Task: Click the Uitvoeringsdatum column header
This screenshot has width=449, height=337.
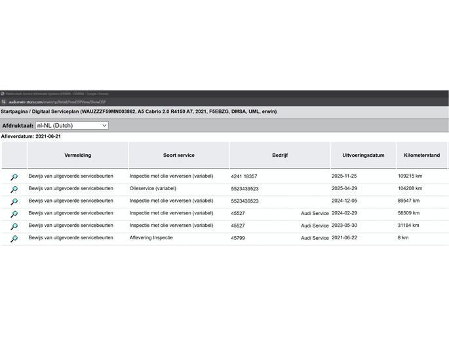Action: pos(363,155)
